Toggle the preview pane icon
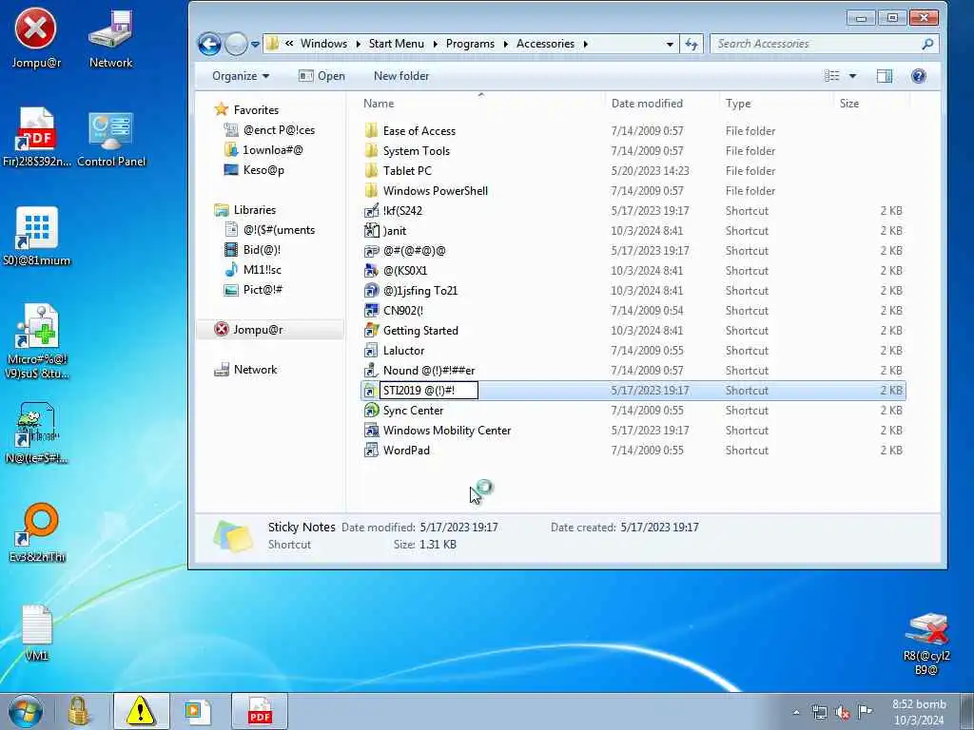Viewport: 974px width, 730px height. 884,76
